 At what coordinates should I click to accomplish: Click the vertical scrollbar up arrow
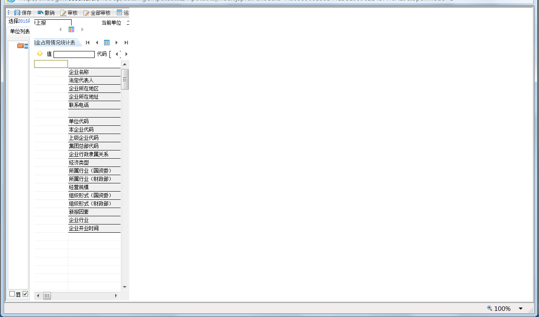pyautogui.click(x=125, y=65)
